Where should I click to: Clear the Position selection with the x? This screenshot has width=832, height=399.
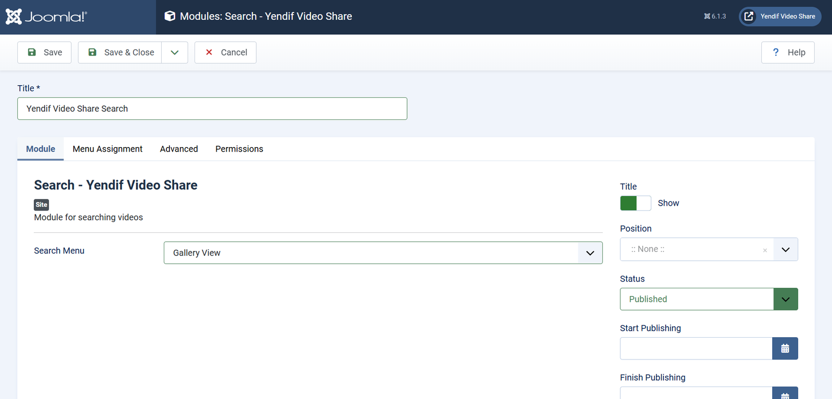point(765,250)
